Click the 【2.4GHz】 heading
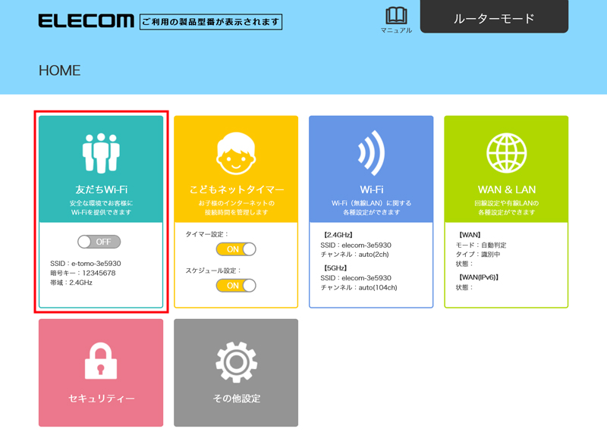This screenshot has height=441, width=607. pos(338,235)
